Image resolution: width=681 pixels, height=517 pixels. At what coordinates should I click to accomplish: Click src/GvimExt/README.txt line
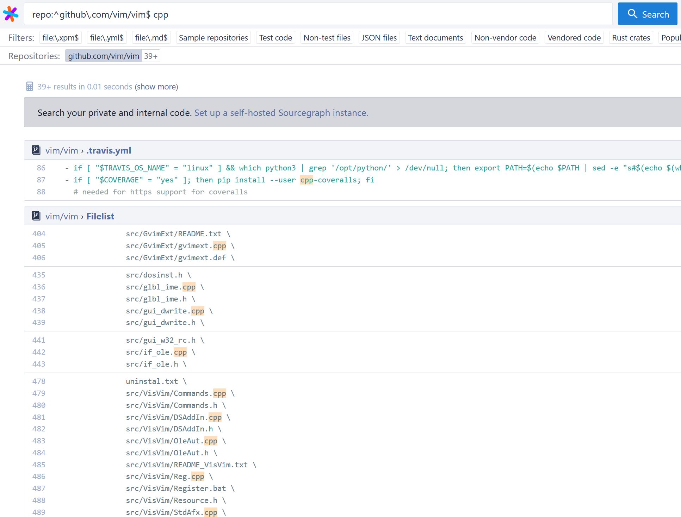352,234
